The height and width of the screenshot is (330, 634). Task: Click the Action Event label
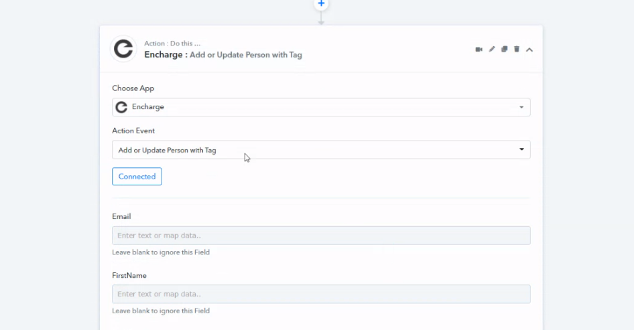click(133, 131)
